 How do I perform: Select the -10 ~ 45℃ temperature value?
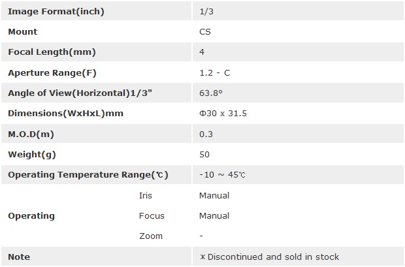[x=222, y=174]
